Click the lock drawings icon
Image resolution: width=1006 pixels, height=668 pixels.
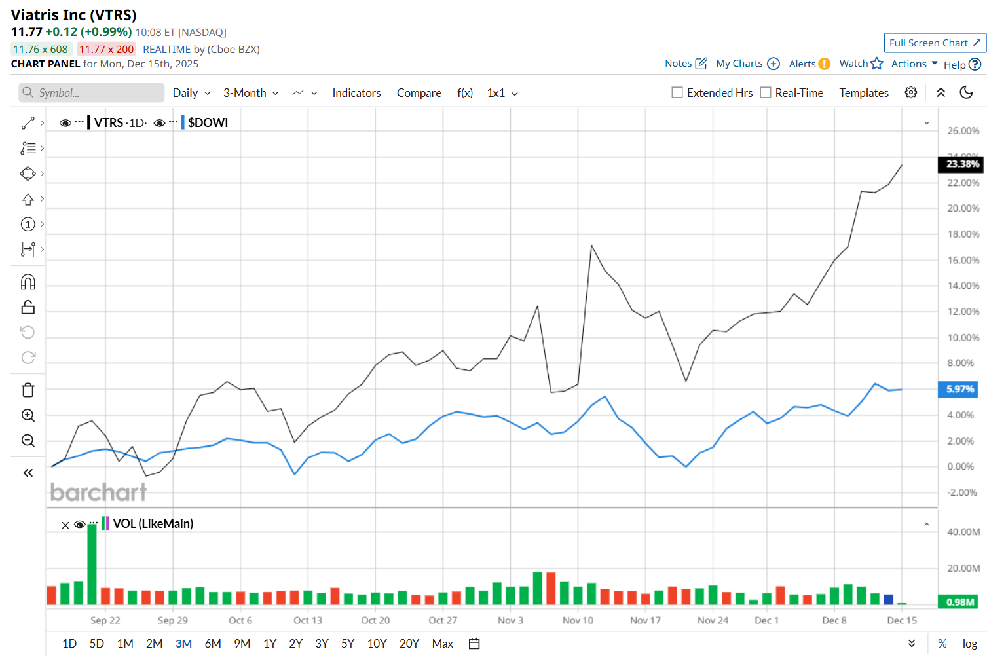28,307
